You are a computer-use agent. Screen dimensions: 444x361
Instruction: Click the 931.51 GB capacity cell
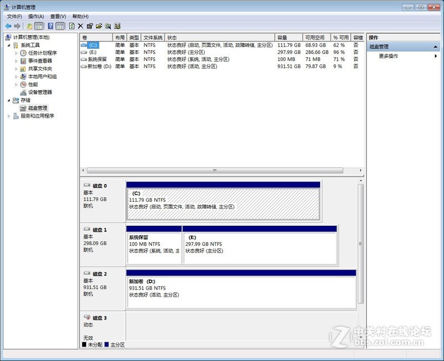point(289,67)
